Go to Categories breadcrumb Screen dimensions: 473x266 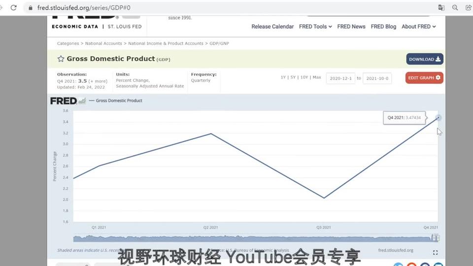pyautogui.click(x=68, y=43)
